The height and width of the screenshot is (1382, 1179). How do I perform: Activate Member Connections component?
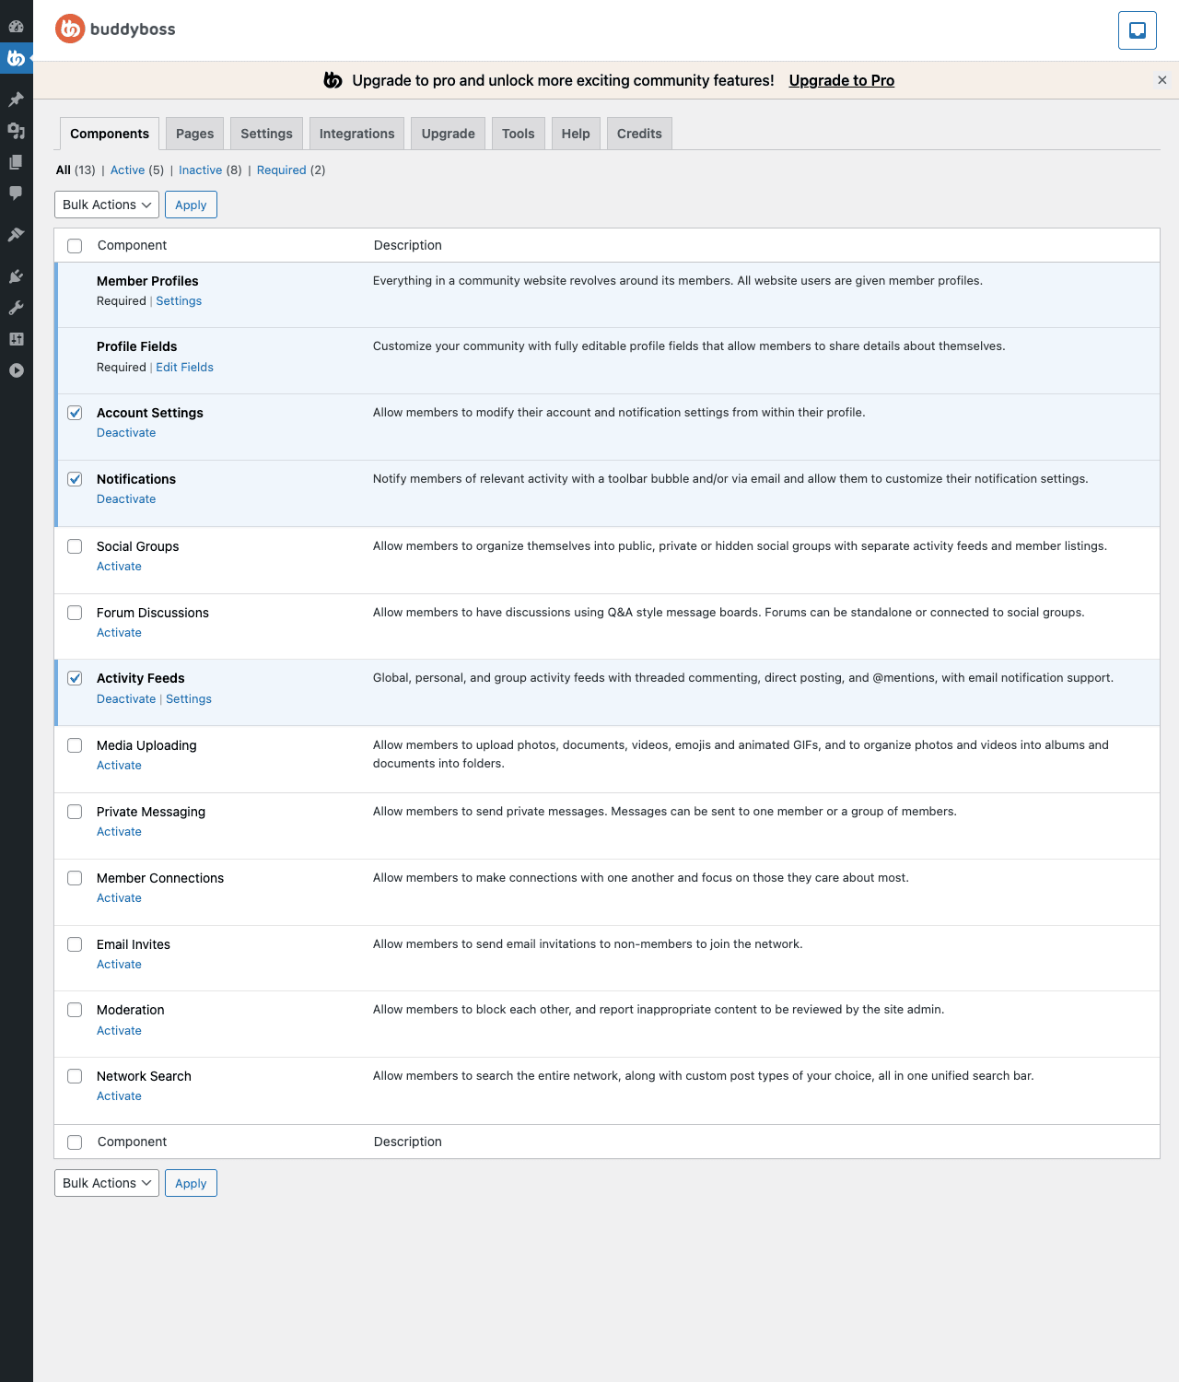coord(119,898)
